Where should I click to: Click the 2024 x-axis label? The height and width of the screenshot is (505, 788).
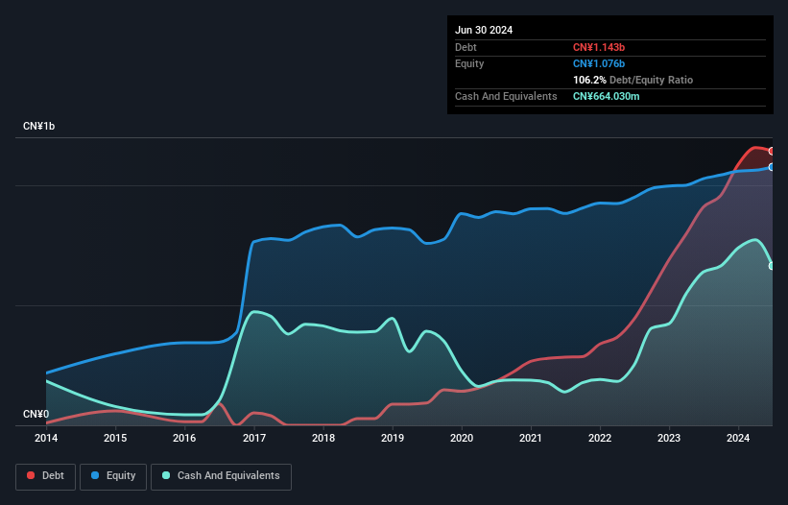[738, 438]
